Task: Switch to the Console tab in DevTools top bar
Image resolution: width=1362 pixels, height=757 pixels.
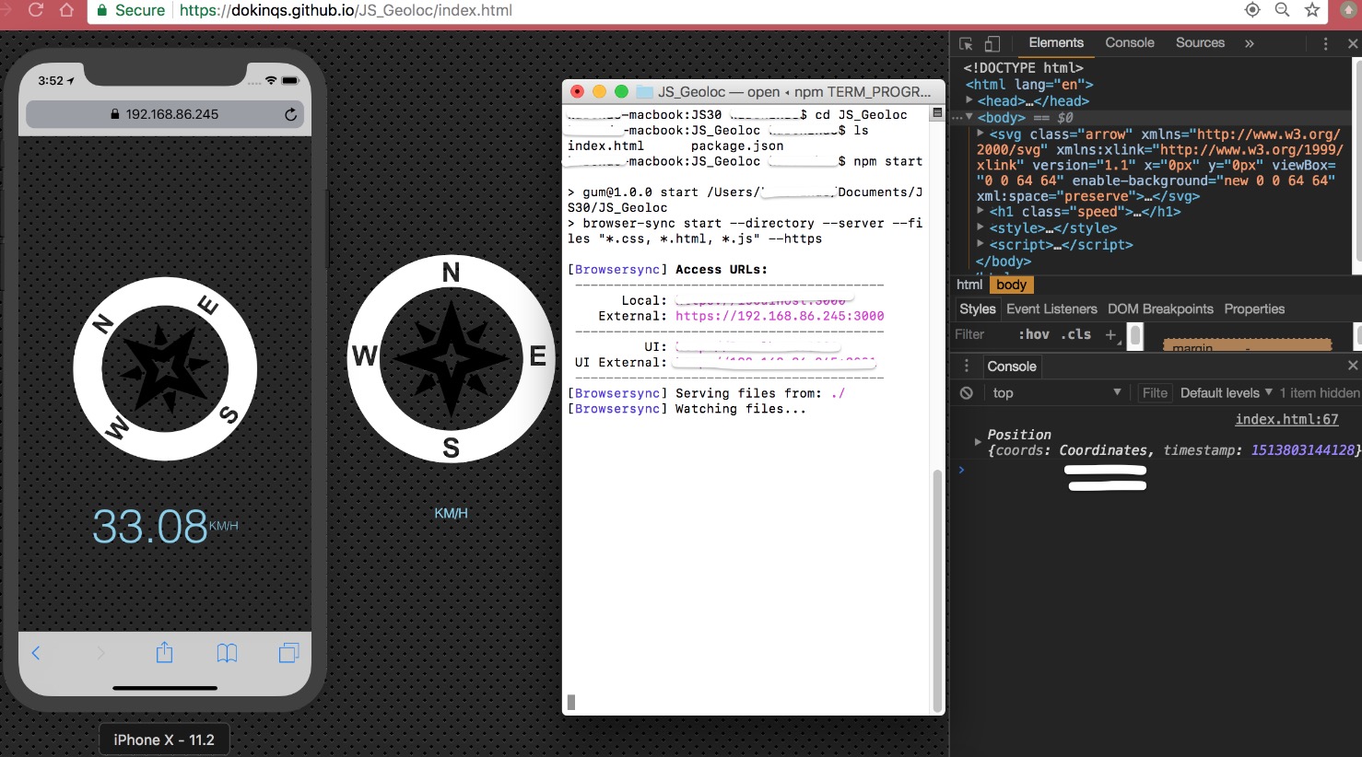Action: [x=1130, y=42]
